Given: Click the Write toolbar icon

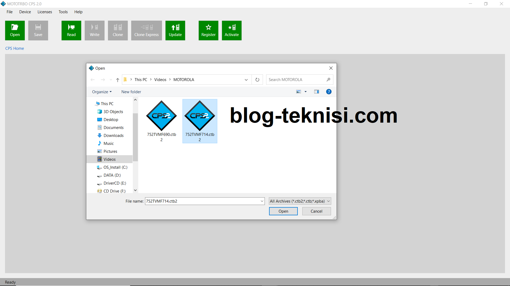Looking at the screenshot, I should pos(95,30).
